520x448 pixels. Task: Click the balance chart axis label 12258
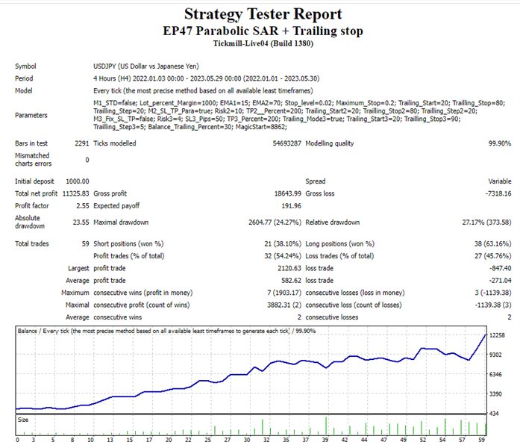point(497,335)
